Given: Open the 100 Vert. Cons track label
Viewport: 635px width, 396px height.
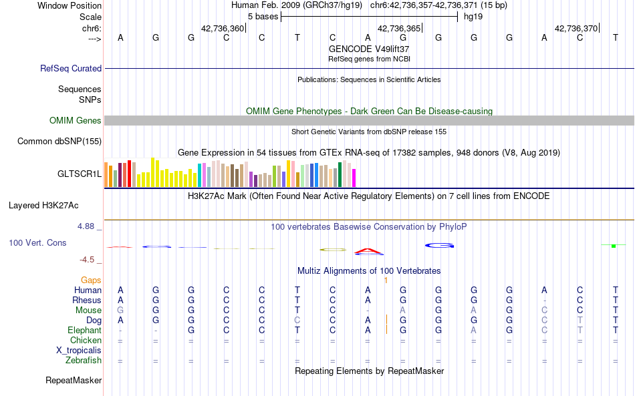Looking at the screenshot, I should pos(37,242).
